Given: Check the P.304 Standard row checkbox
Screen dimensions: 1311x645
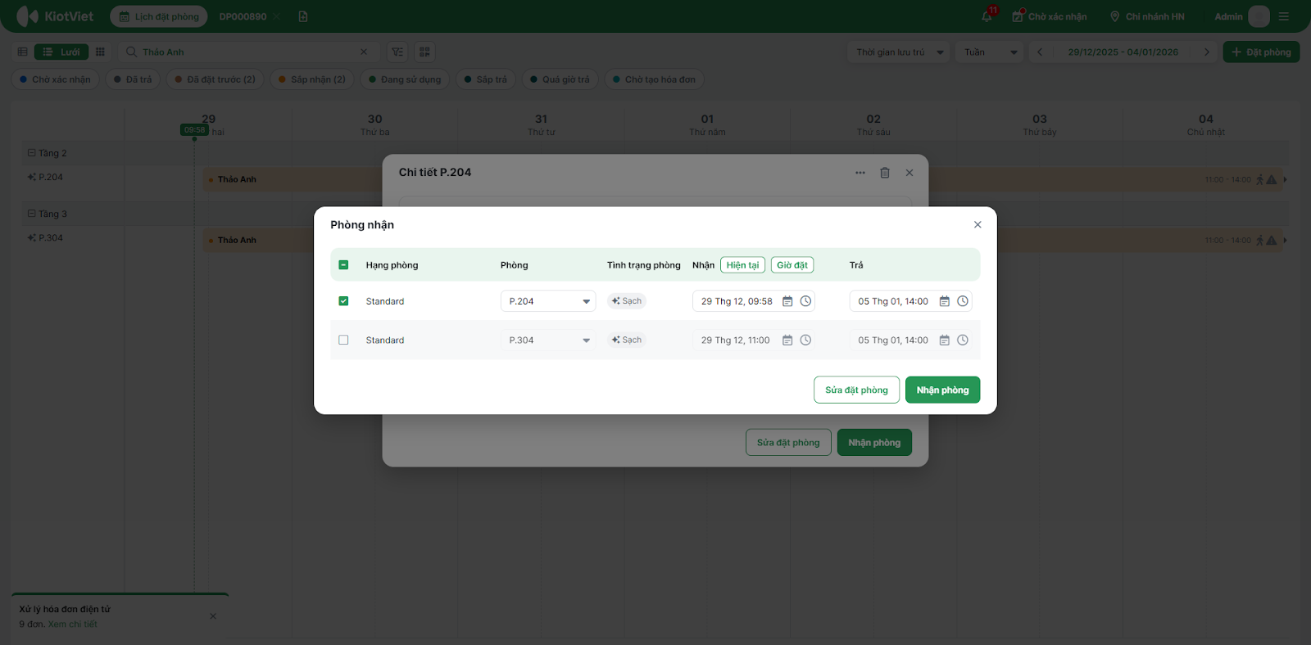Looking at the screenshot, I should (x=343, y=341).
